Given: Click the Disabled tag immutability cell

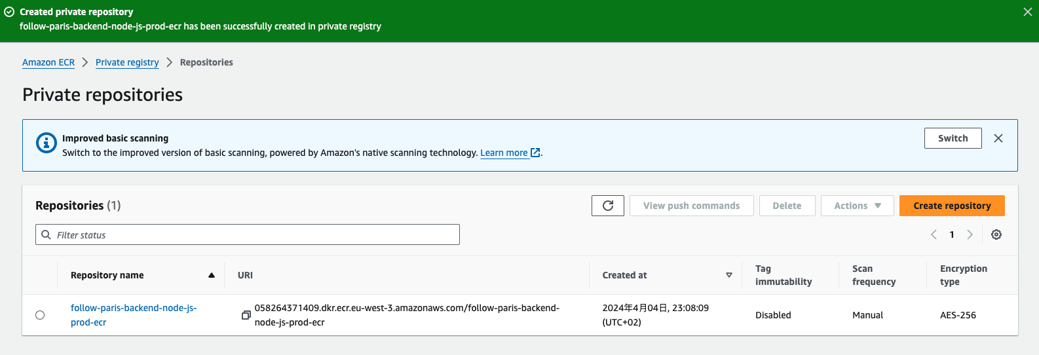Looking at the screenshot, I should tap(773, 315).
